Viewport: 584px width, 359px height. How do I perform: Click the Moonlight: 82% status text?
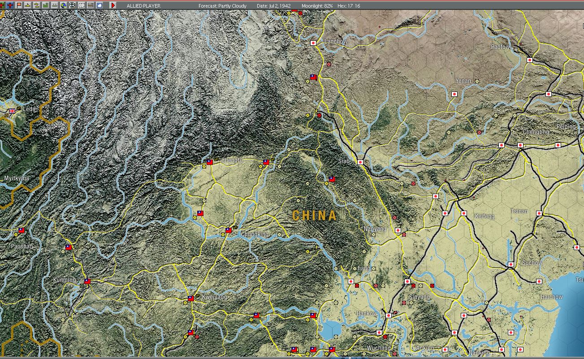coord(317,6)
